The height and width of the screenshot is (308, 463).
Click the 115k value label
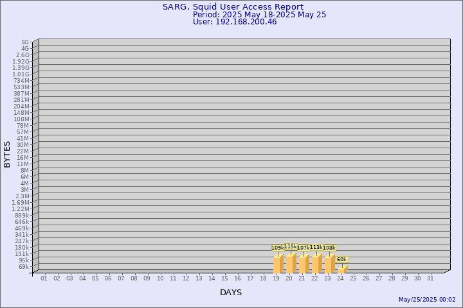[x=290, y=246]
